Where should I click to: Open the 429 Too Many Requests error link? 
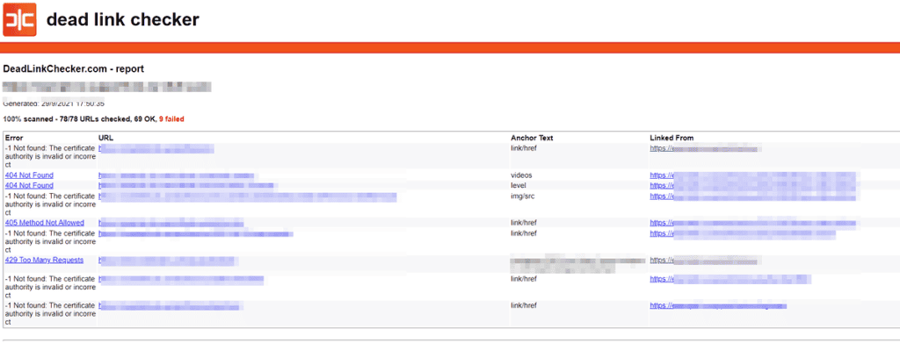44,260
